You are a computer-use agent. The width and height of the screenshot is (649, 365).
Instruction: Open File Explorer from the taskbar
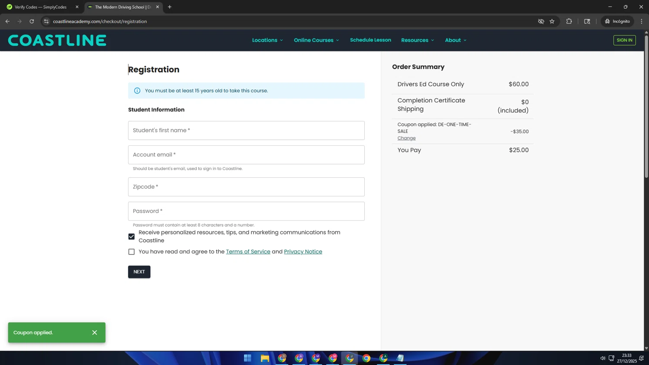tap(265, 358)
